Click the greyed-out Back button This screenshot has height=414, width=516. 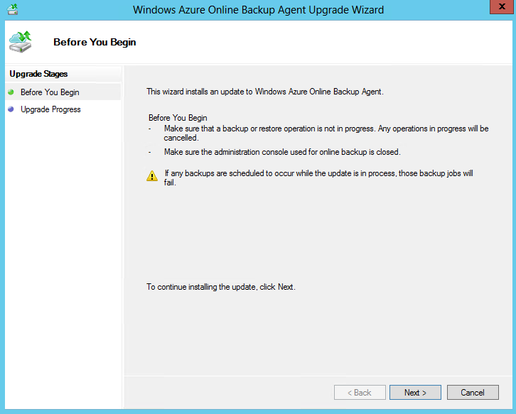click(360, 393)
